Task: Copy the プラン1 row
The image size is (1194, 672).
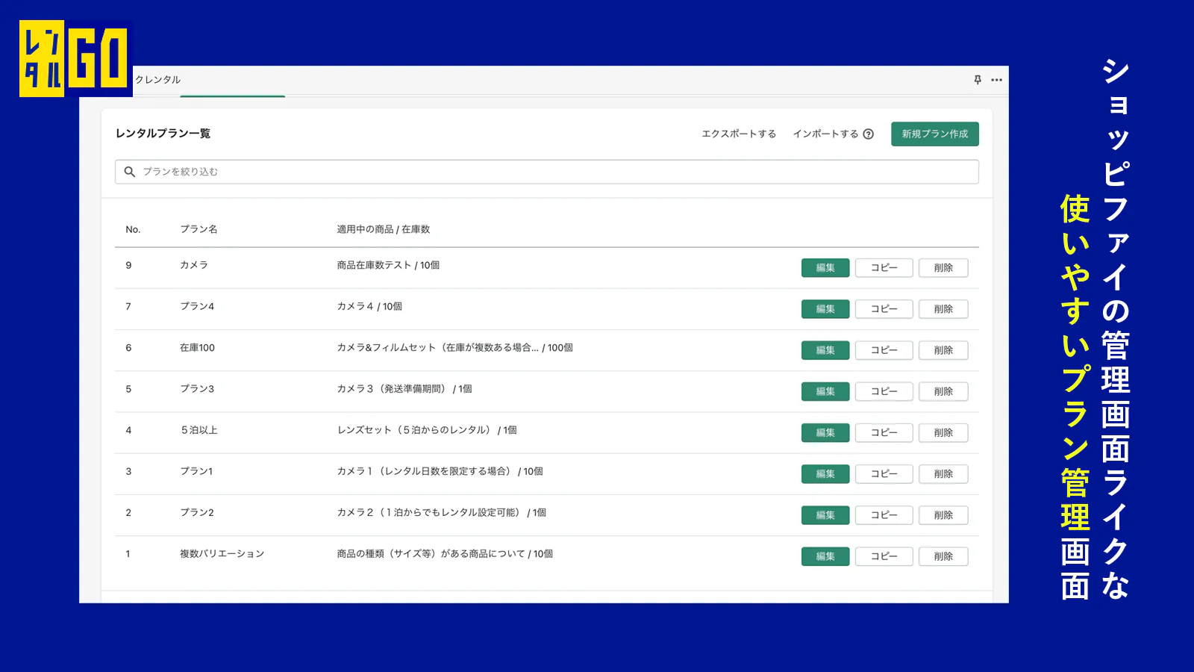Action: pyautogui.click(x=884, y=474)
